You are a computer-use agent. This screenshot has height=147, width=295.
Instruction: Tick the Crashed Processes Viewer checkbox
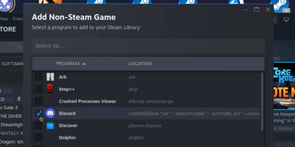click(39, 101)
